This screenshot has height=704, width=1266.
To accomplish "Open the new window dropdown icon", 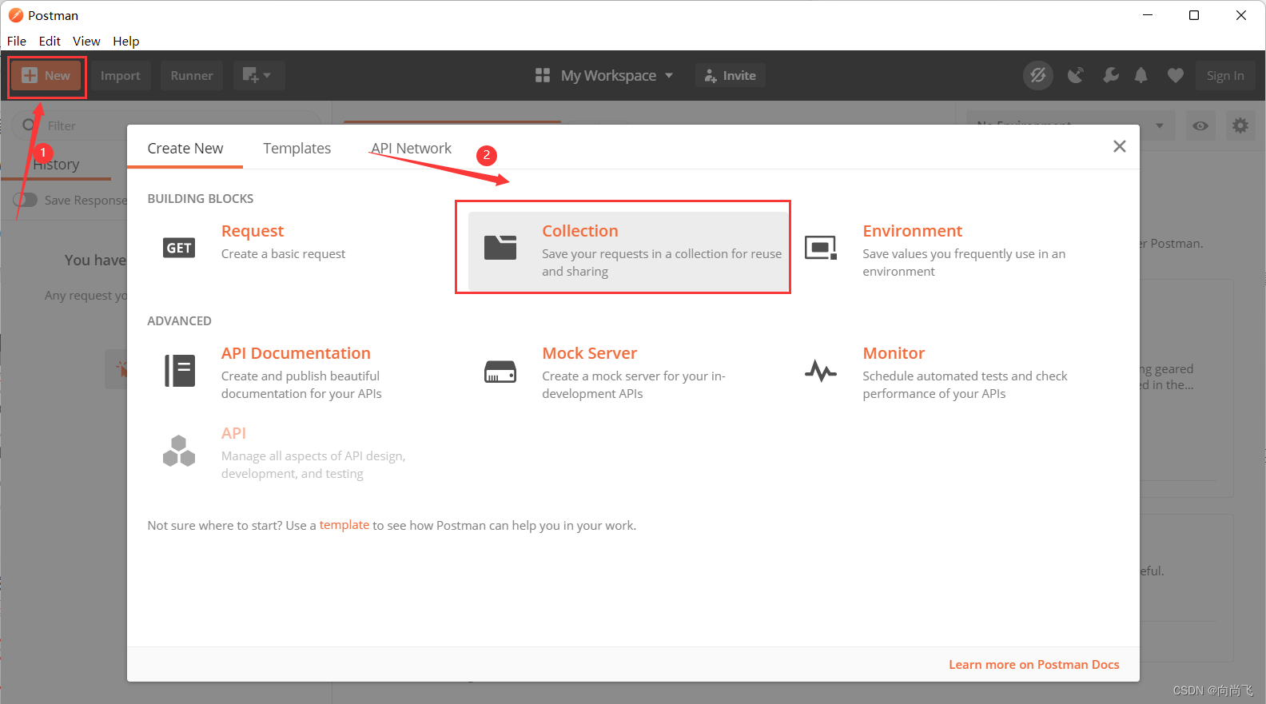I will [257, 76].
